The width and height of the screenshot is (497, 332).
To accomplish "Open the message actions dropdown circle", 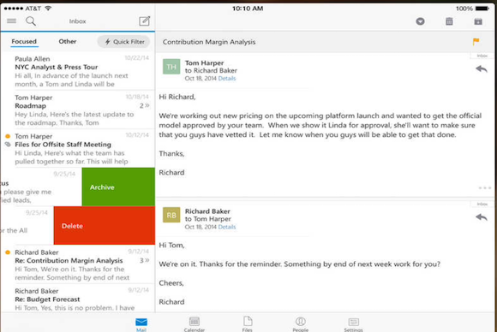I will coord(420,21).
